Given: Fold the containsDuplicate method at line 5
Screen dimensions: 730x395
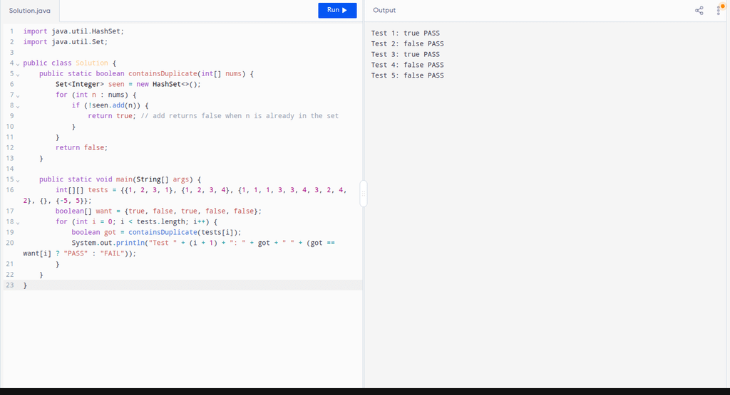Looking at the screenshot, I should [x=18, y=75].
